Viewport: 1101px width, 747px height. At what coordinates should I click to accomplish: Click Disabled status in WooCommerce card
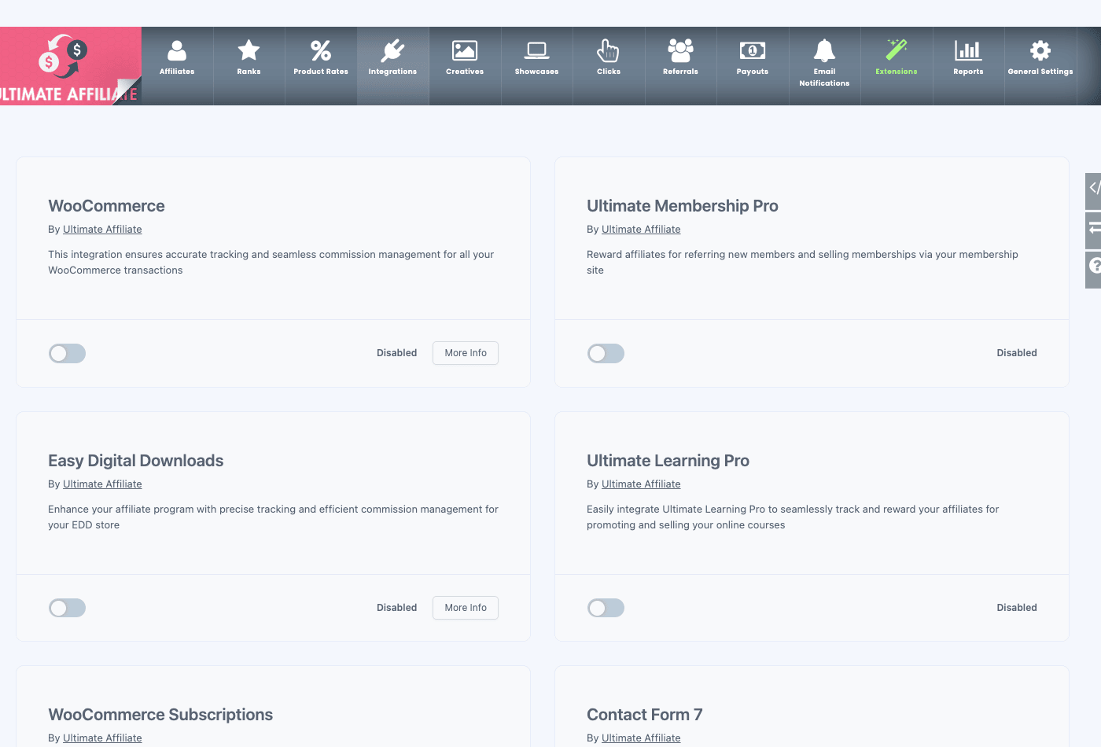tap(396, 353)
